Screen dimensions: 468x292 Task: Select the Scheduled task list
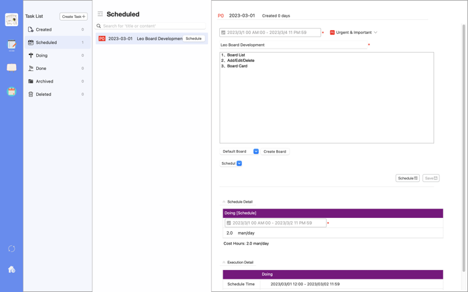point(57,42)
